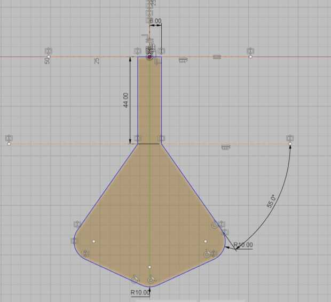Click the center point of the left fillet arc
Image resolution: width=331 pixels, height=302 pixels.
coord(94,241)
